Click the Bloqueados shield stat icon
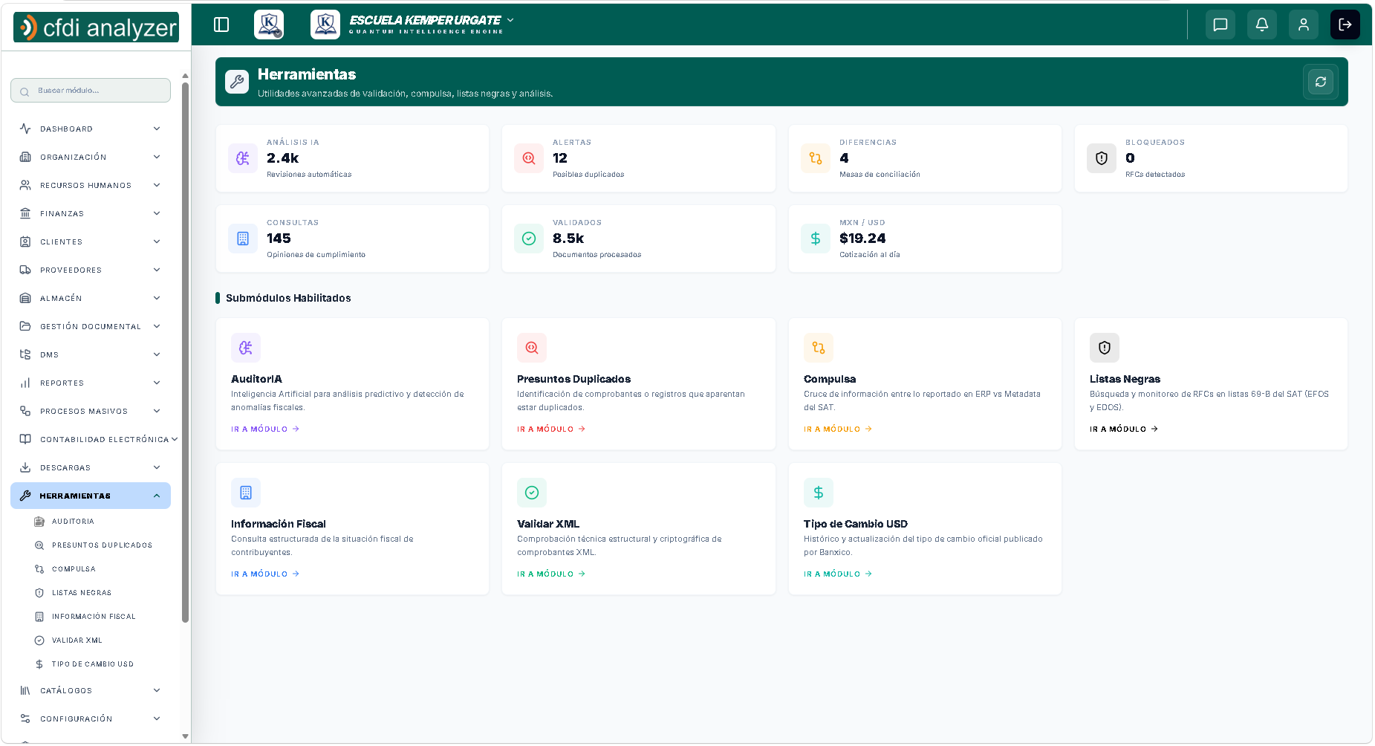1375x746 pixels. (1102, 158)
